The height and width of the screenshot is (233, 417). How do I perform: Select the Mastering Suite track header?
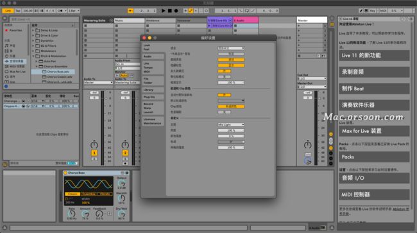[x=98, y=21]
